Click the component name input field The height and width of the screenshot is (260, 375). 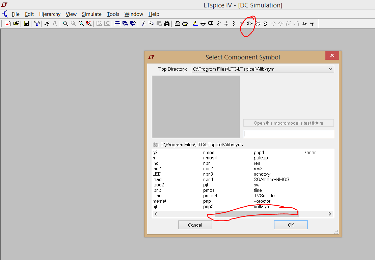pyautogui.click(x=289, y=134)
